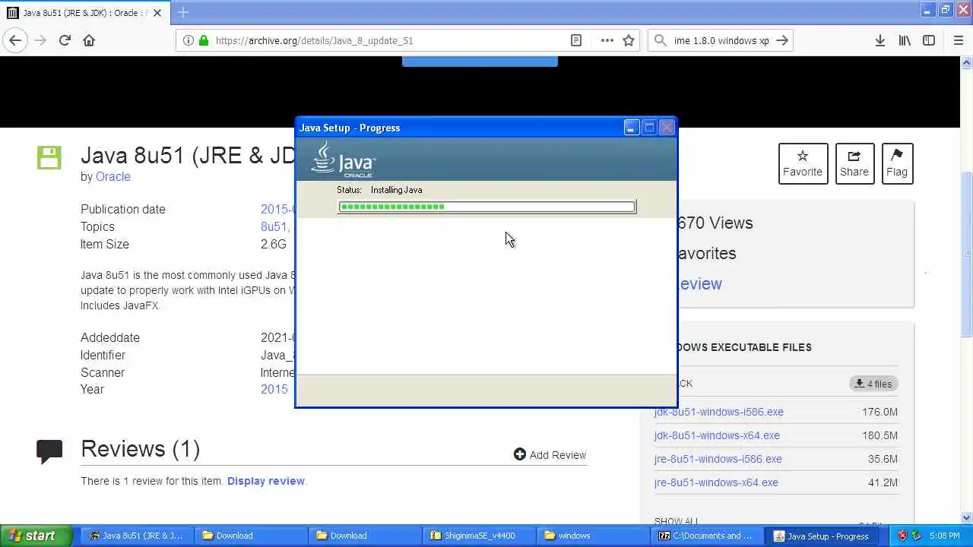The height and width of the screenshot is (547, 973).
Task: Open a new tab with plus icon
Action: [x=182, y=12]
